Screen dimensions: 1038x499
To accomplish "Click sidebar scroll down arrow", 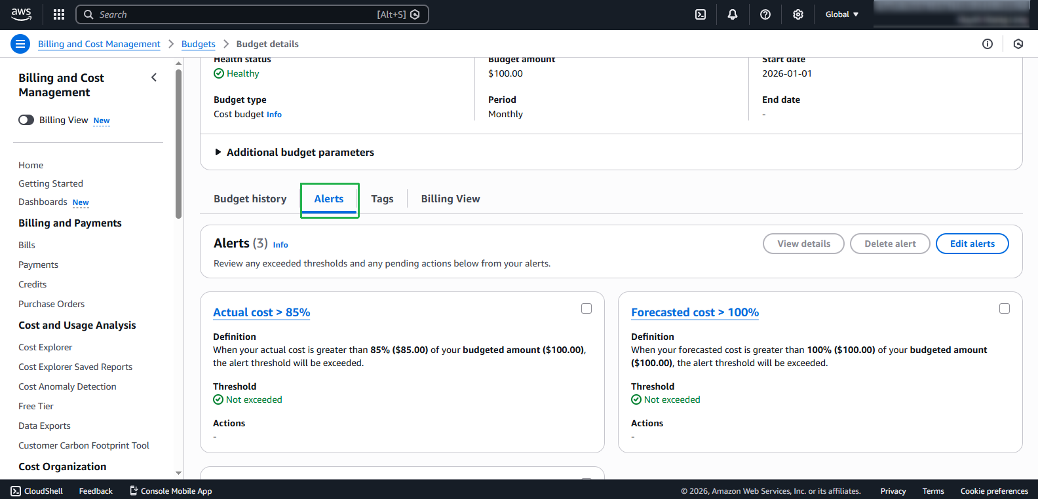I will [178, 473].
